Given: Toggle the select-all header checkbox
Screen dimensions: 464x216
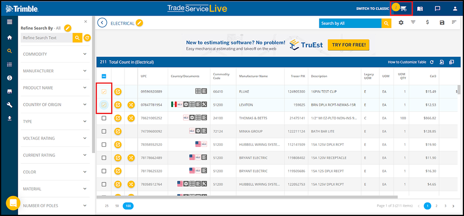Looking at the screenshot, I should coord(104,76).
